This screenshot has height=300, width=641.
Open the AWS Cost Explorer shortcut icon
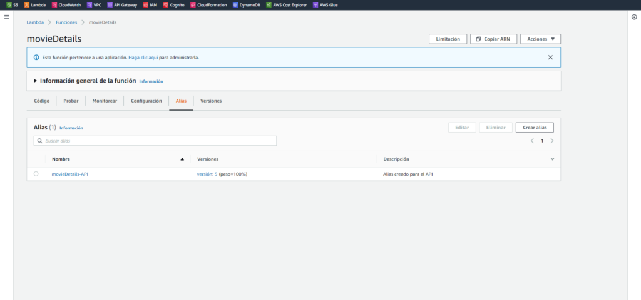[x=269, y=5]
